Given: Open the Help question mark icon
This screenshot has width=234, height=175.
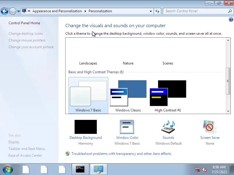Looking at the screenshot, I should 231,20.
